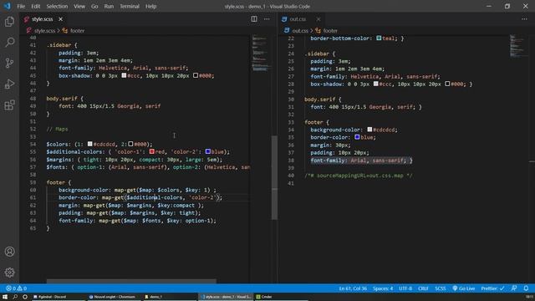Click the feedback icon in status bar

(514, 288)
